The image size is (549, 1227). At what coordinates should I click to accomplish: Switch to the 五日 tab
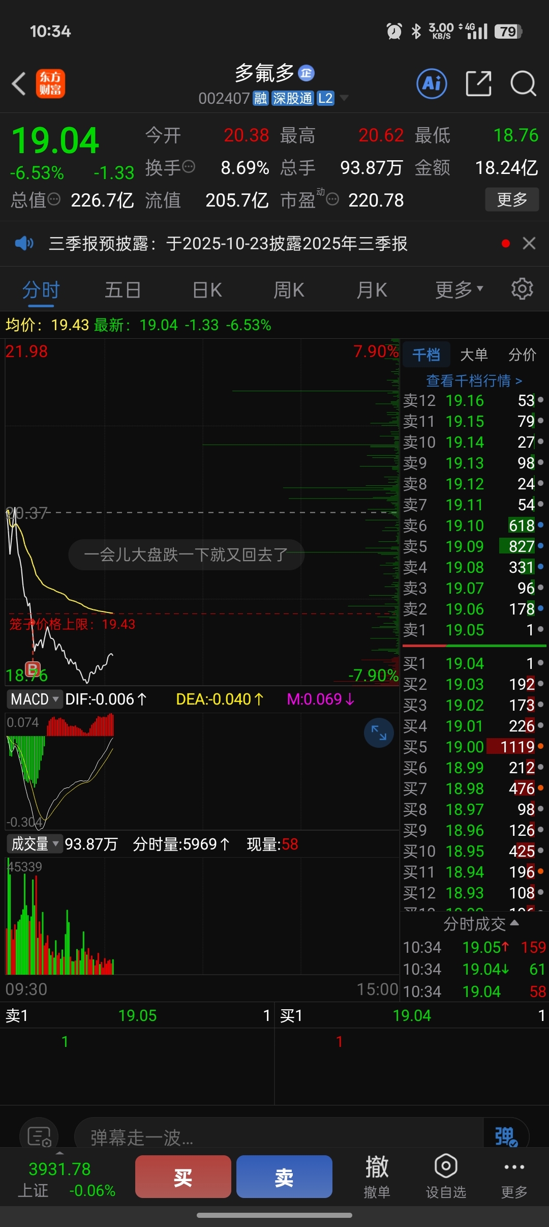point(123,289)
